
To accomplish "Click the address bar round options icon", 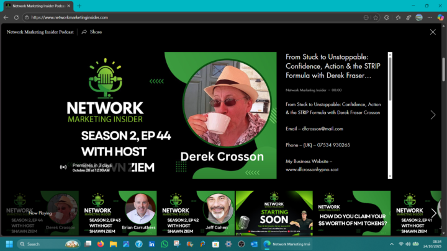I will (366, 17).
